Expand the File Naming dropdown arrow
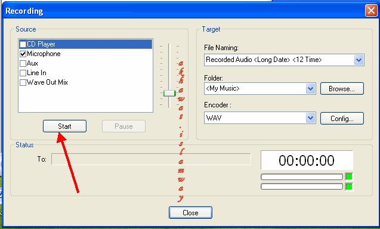Screen dimensions: 380x229 point(359,60)
